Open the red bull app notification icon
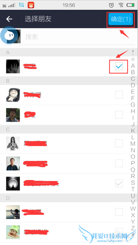The image size is (138, 245). click(x=31, y=5)
